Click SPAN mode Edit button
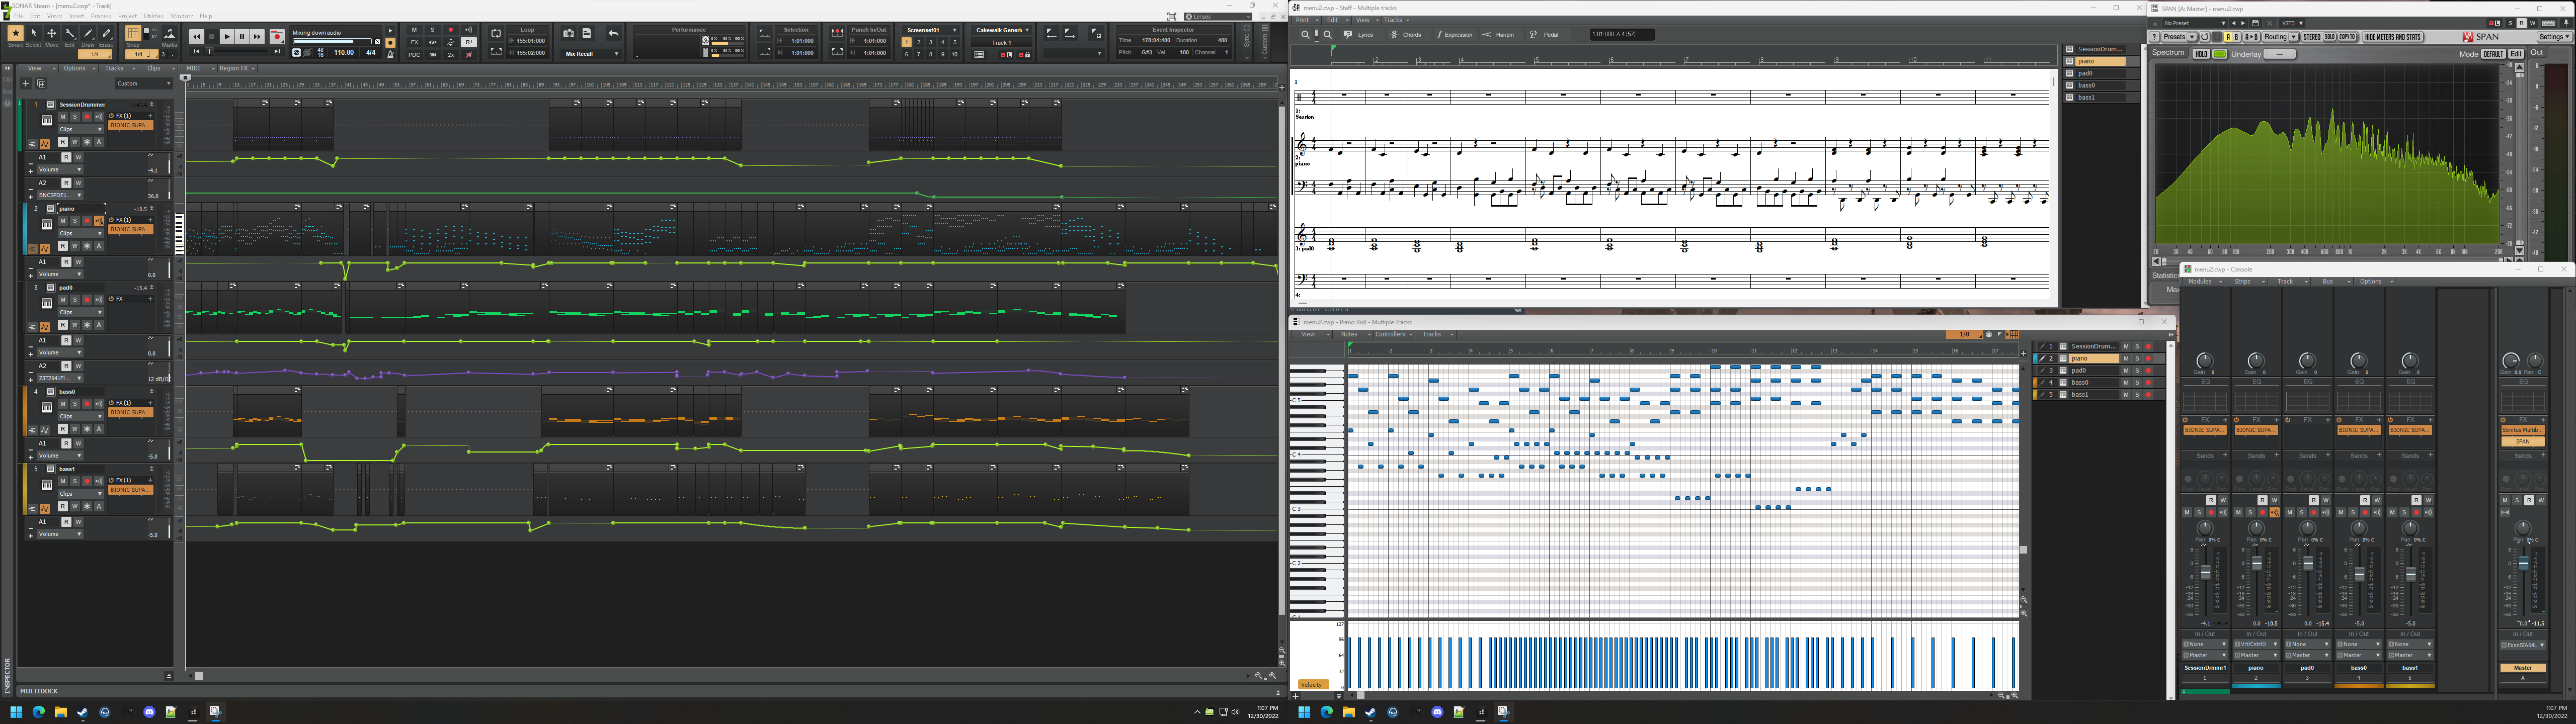 (2516, 54)
